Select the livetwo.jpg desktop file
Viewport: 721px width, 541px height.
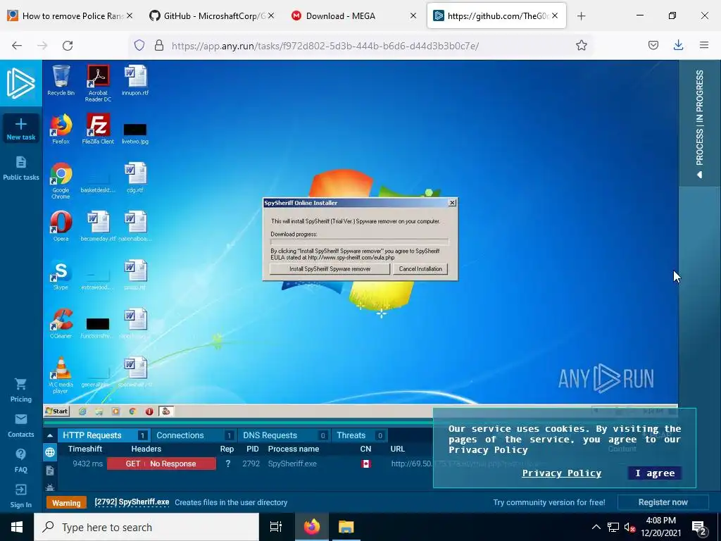pyautogui.click(x=135, y=133)
